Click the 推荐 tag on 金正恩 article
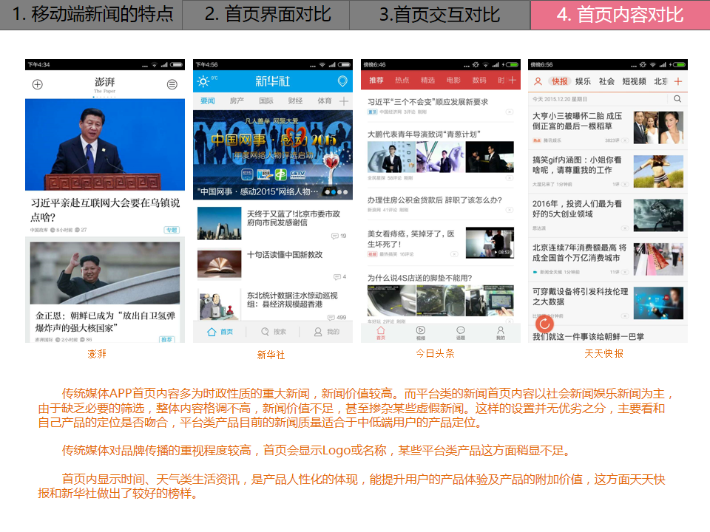 click(x=166, y=339)
